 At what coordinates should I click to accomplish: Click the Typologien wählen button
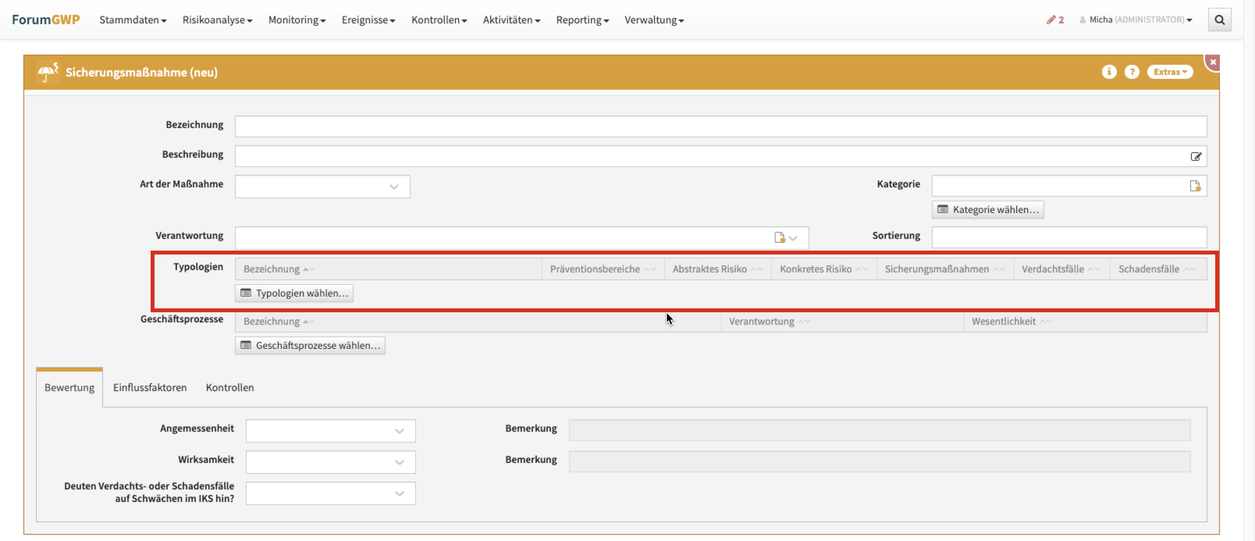[294, 294]
